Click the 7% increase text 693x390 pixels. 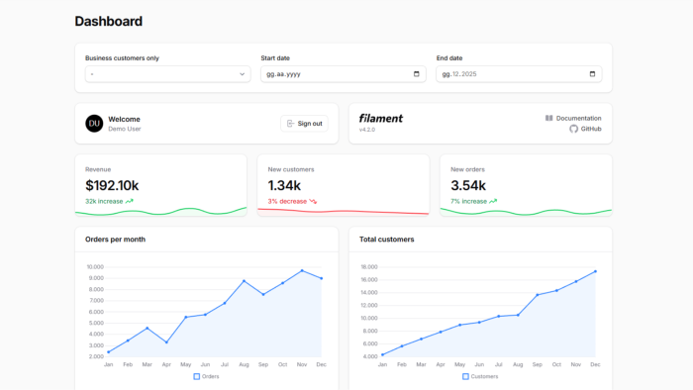click(469, 201)
